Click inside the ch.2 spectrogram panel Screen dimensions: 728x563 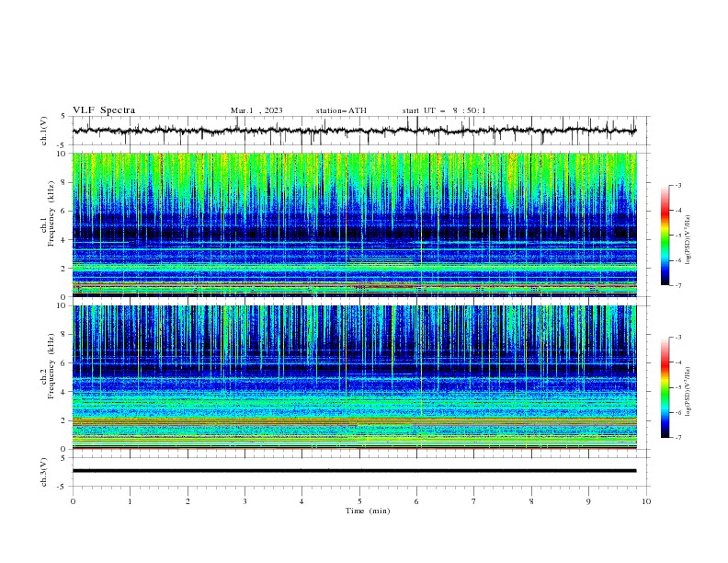(x=354, y=377)
